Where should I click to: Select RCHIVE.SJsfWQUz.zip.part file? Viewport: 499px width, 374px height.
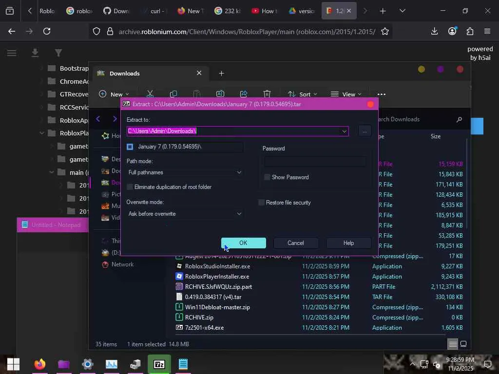(x=218, y=286)
